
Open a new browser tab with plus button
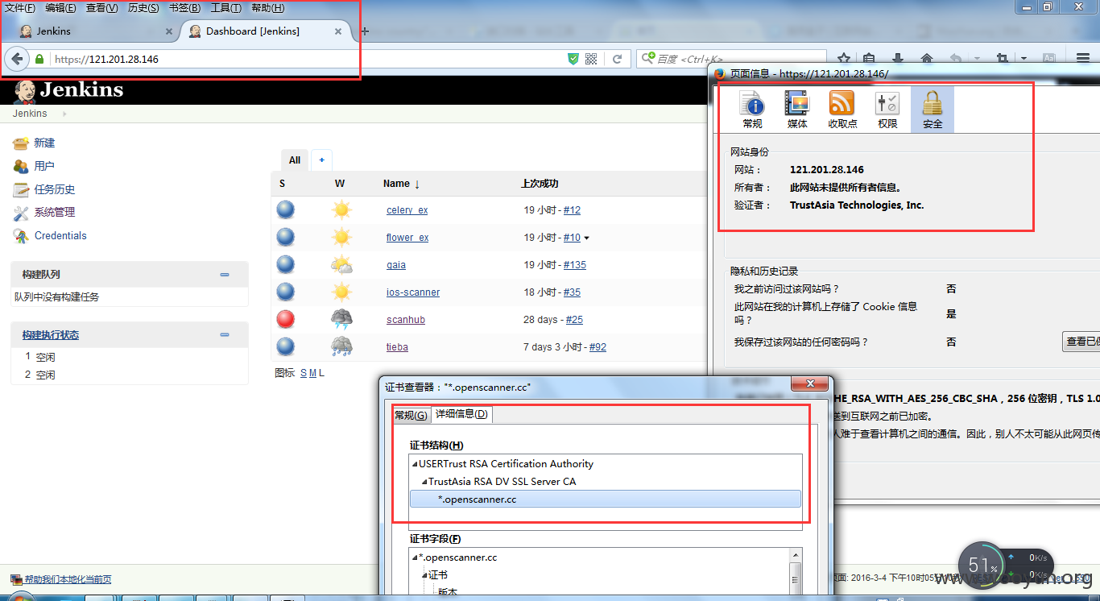point(365,31)
